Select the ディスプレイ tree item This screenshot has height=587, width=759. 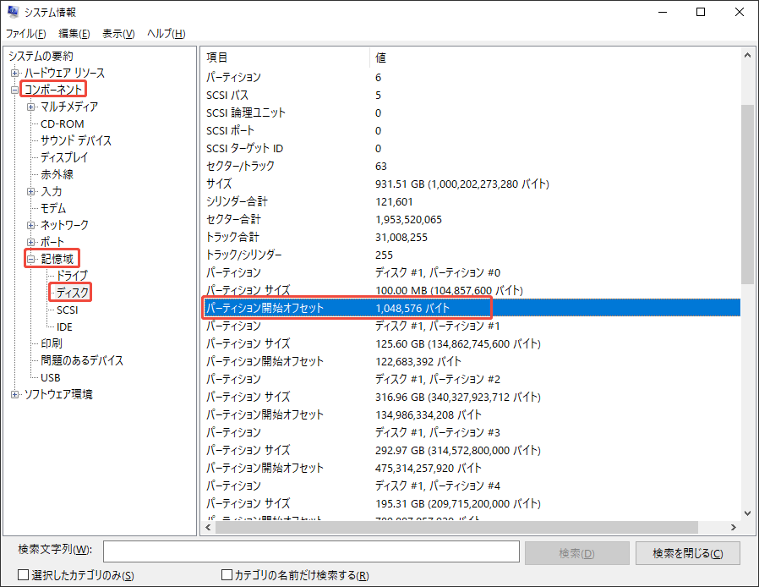click(64, 157)
